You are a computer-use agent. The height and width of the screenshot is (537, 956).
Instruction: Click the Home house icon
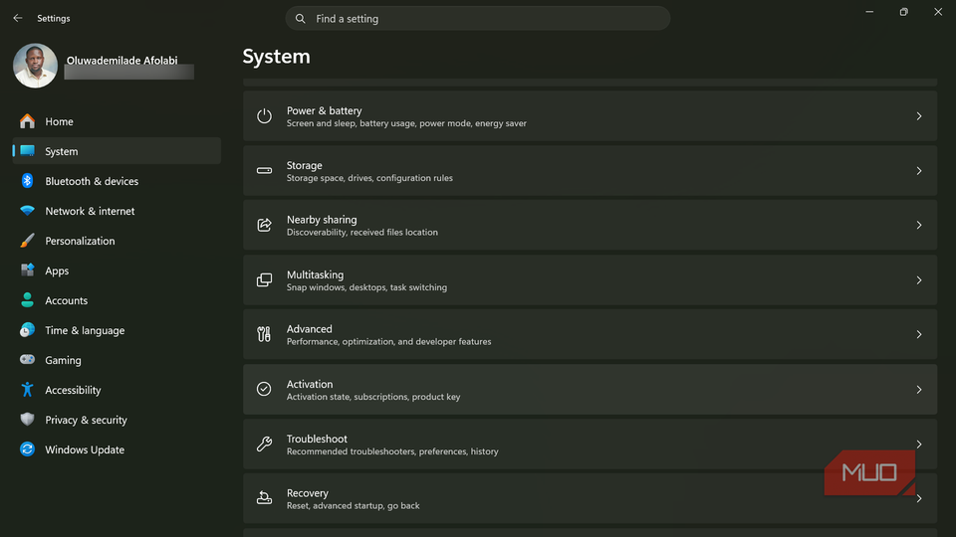pyautogui.click(x=27, y=121)
